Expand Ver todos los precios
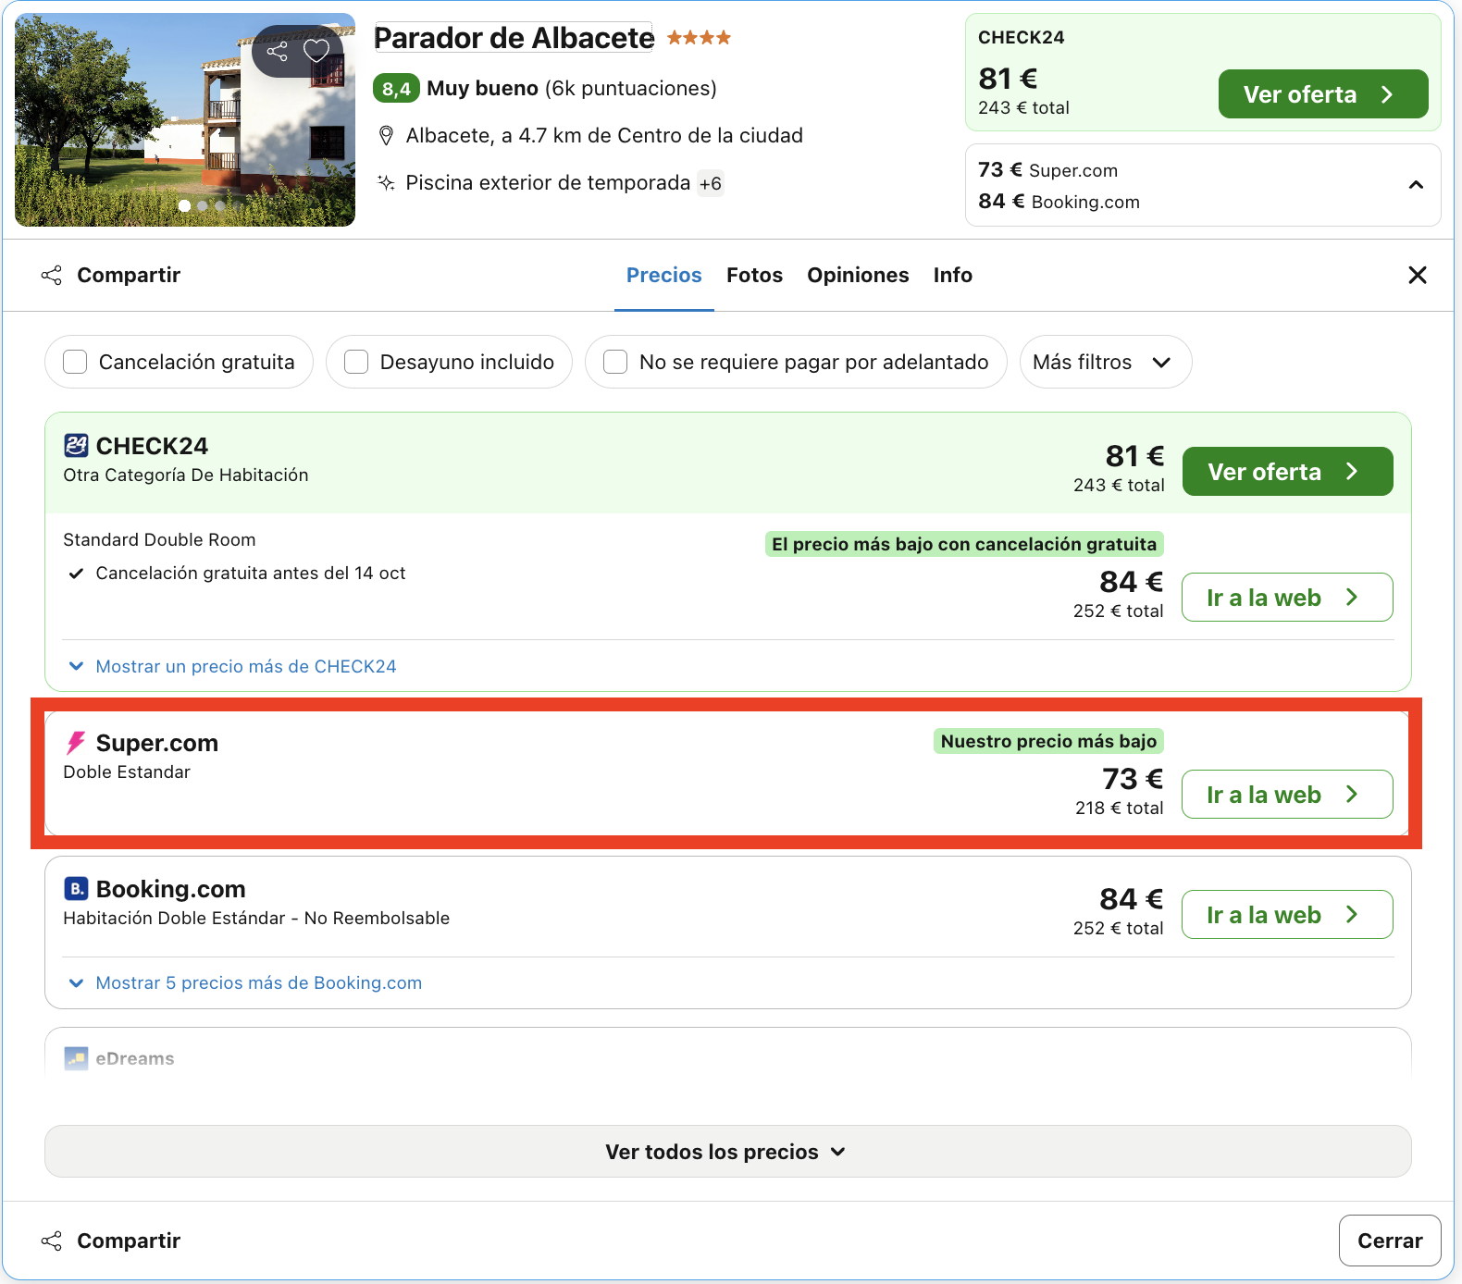The height and width of the screenshot is (1284, 1462). click(727, 1152)
